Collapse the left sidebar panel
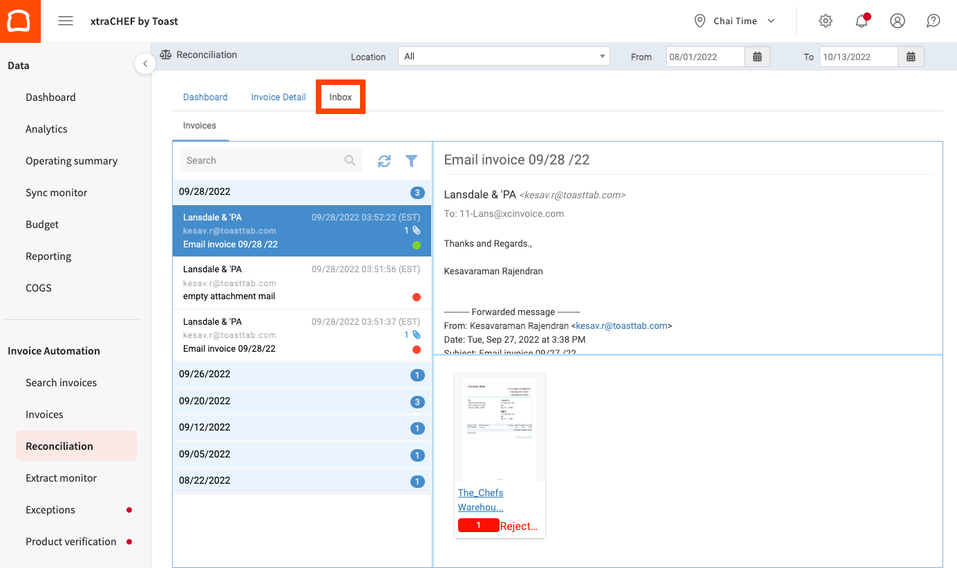The width and height of the screenshot is (957, 568). point(145,64)
